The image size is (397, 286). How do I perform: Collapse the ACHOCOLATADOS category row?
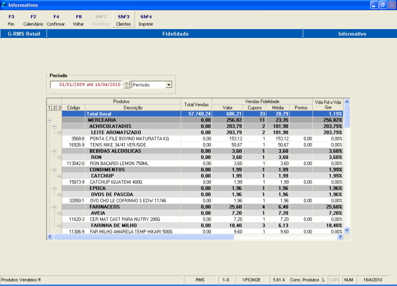[54, 126]
